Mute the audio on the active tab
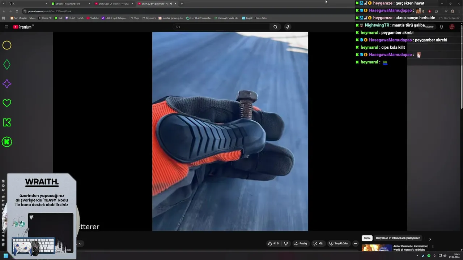Viewport: 463px width, 260px height. tap(171, 4)
